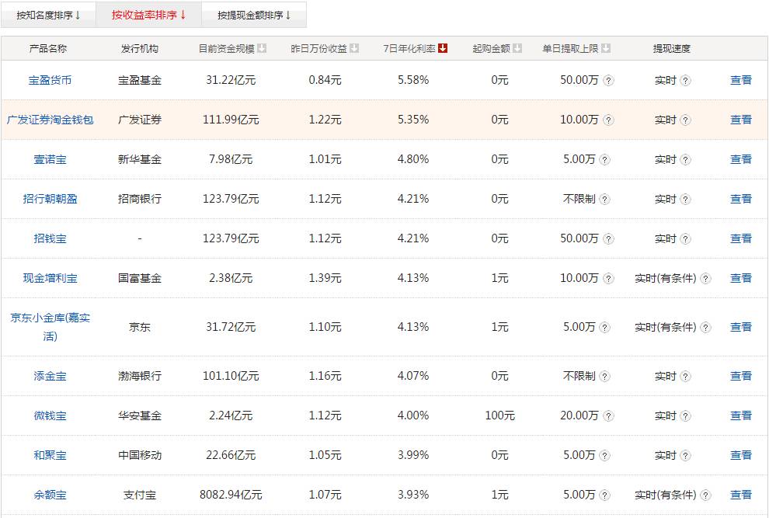The height and width of the screenshot is (518, 769).
Task: Open the 余额宝 product link
Action: 50,495
